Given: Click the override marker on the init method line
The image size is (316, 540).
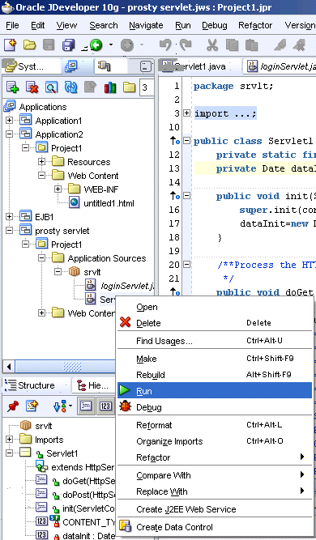Looking at the screenshot, I should pyautogui.click(x=175, y=196).
